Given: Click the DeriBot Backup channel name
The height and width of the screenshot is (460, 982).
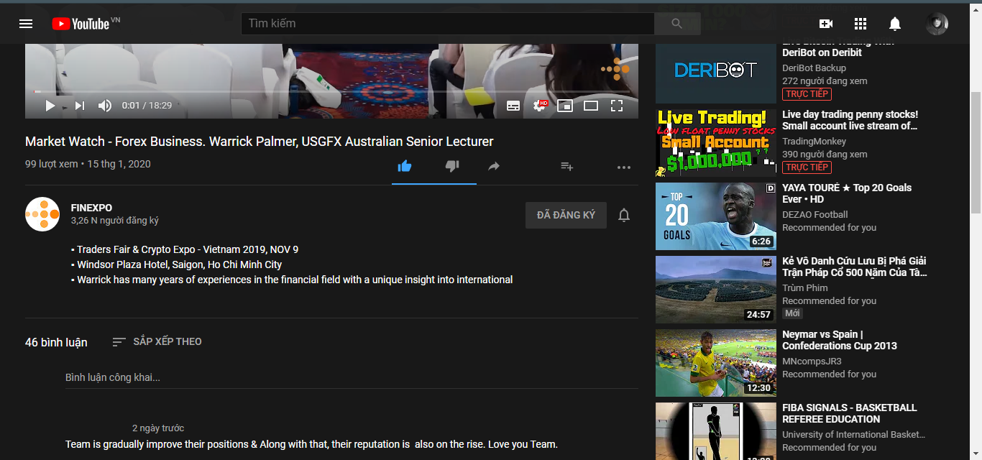Looking at the screenshot, I should [814, 68].
